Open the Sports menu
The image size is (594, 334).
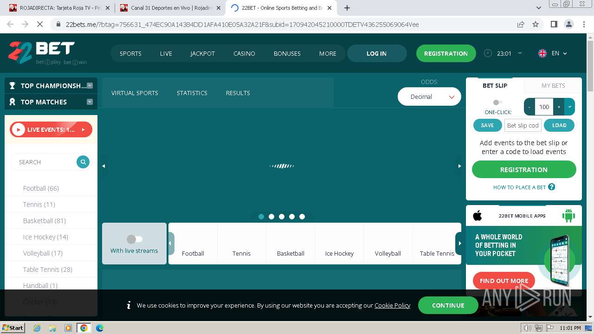click(x=130, y=53)
